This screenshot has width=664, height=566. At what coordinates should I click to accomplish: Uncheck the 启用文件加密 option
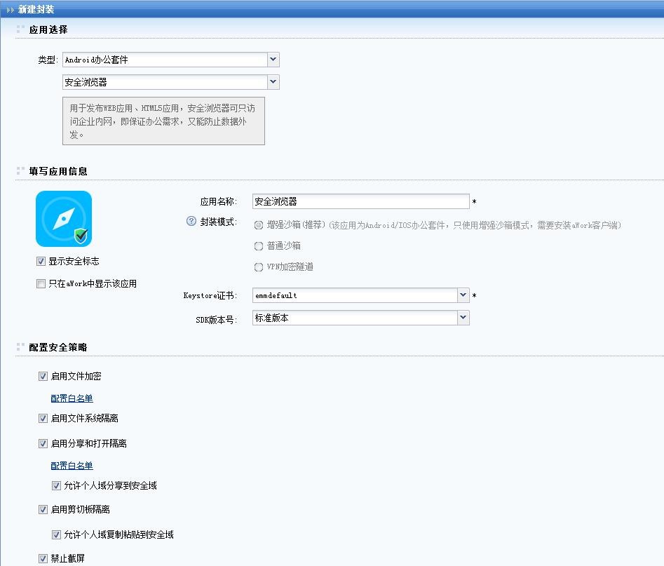(43, 377)
